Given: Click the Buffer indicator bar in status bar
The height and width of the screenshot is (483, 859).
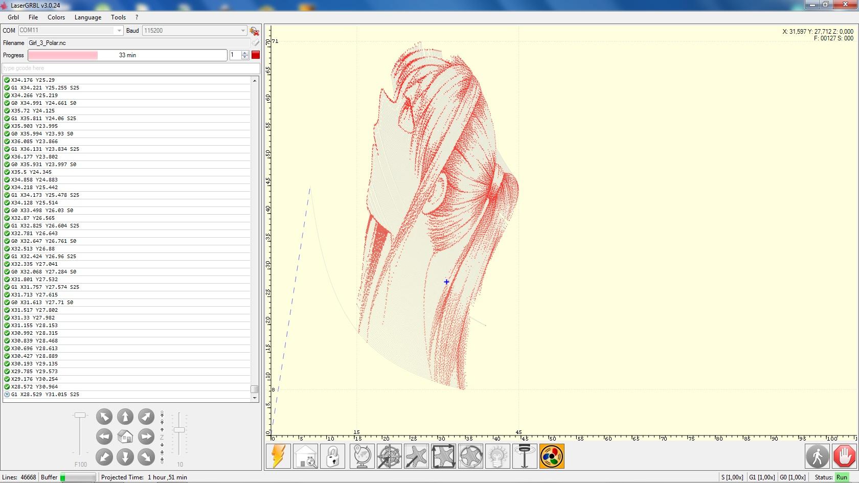Looking at the screenshot, I should (78, 477).
